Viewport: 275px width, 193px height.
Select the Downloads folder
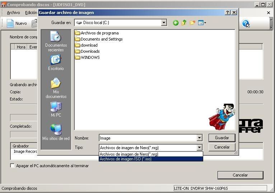click(x=87, y=51)
